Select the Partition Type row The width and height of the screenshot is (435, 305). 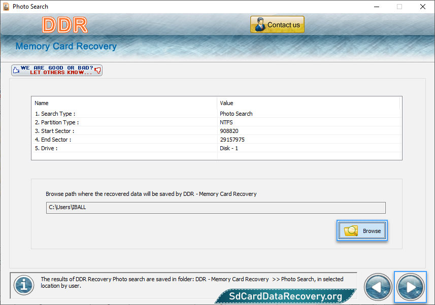pyautogui.click(x=216, y=122)
